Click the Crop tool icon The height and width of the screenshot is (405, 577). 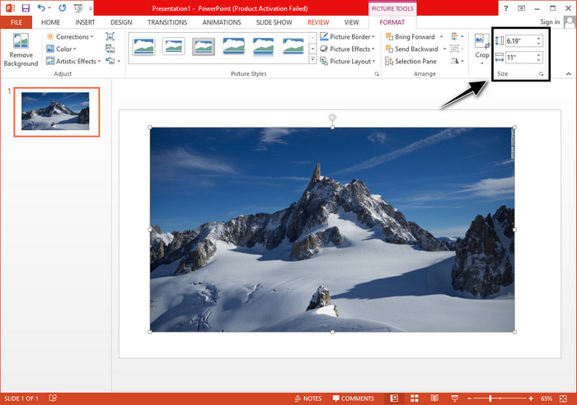(481, 41)
